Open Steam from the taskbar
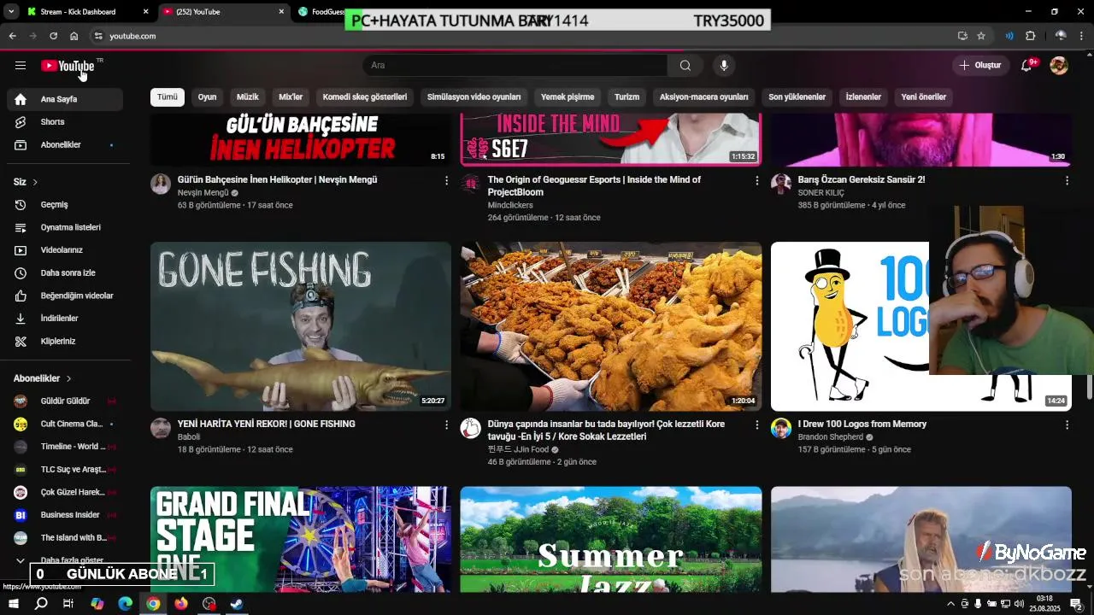Screen dimensions: 1094x615 pos(237,604)
